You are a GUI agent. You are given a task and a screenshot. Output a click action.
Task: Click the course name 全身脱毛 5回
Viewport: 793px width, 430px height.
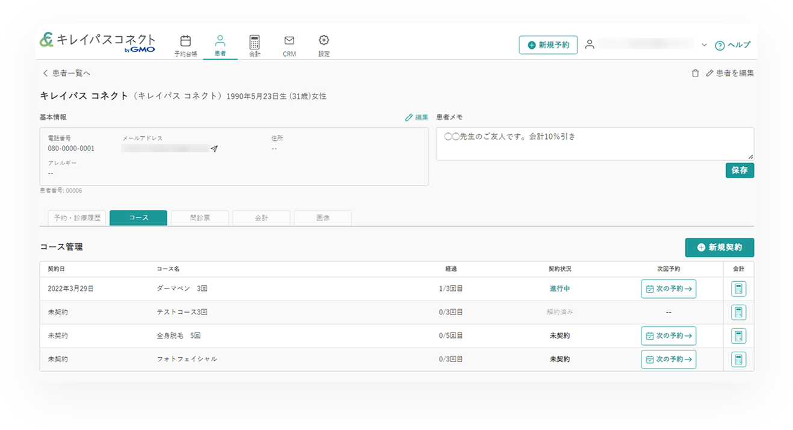[178, 336]
